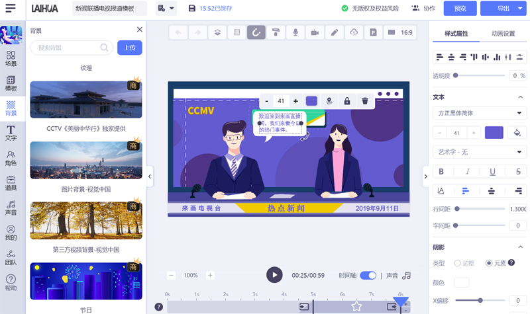Image resolution: width=530 pixels, height=314 pixels.
Task: Open the 艺术字 - 无 dropdown
Action: pos(480,152)
